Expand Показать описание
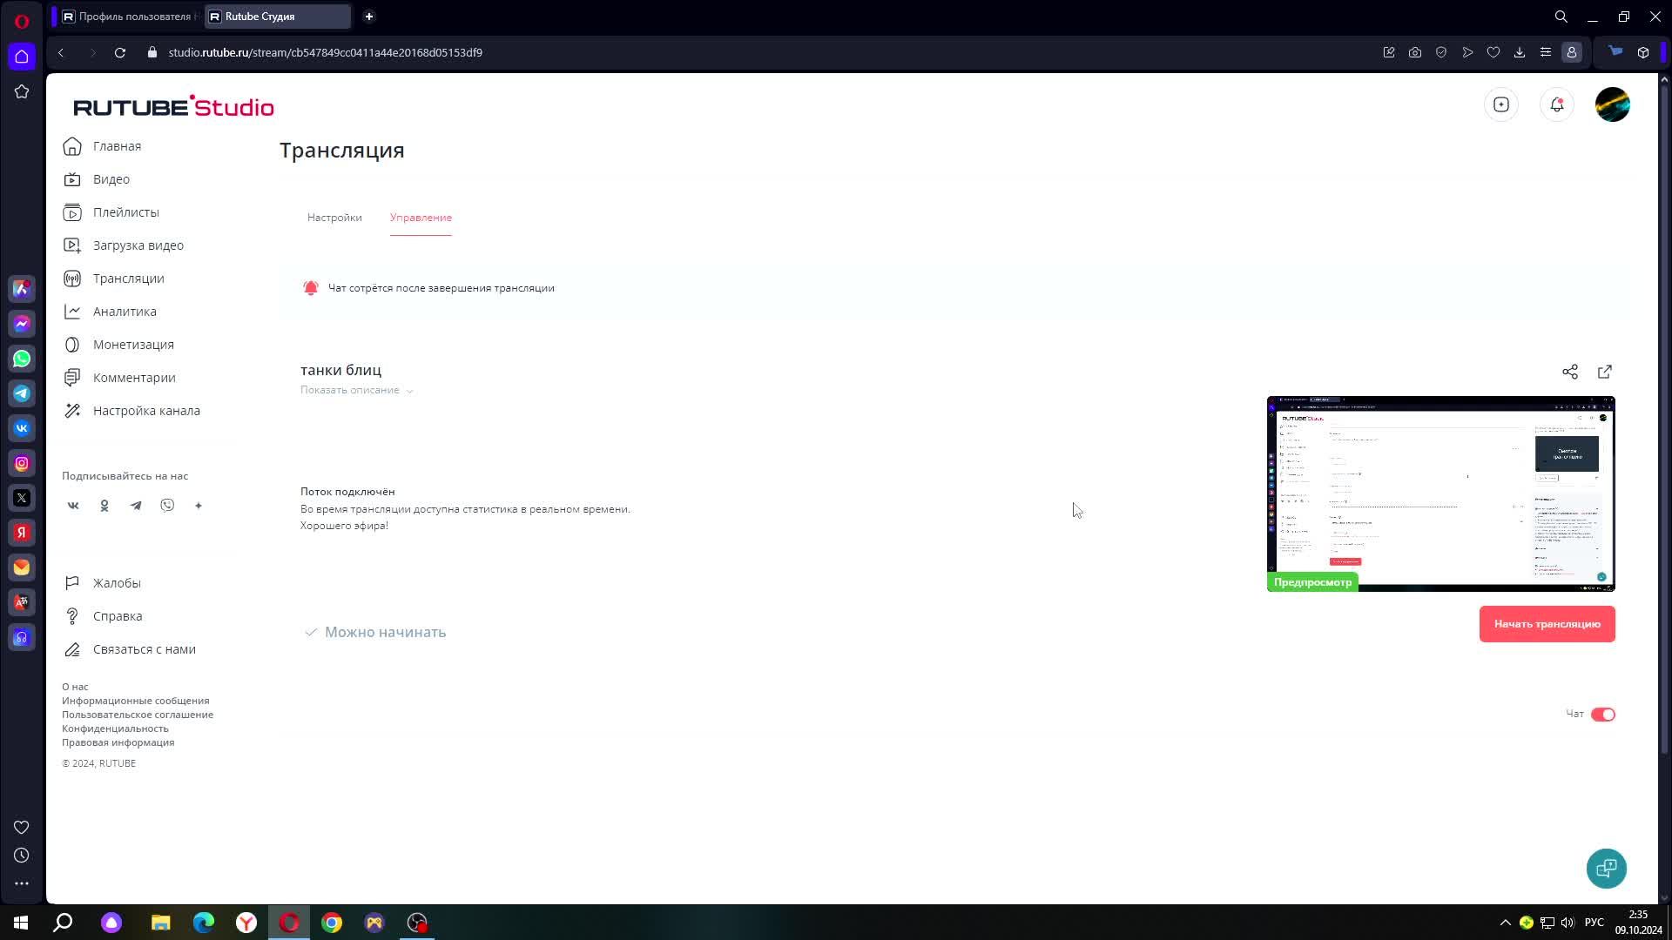Viewport: 1672px width, 940px height. pyautogui.click(x=356, y=390)
